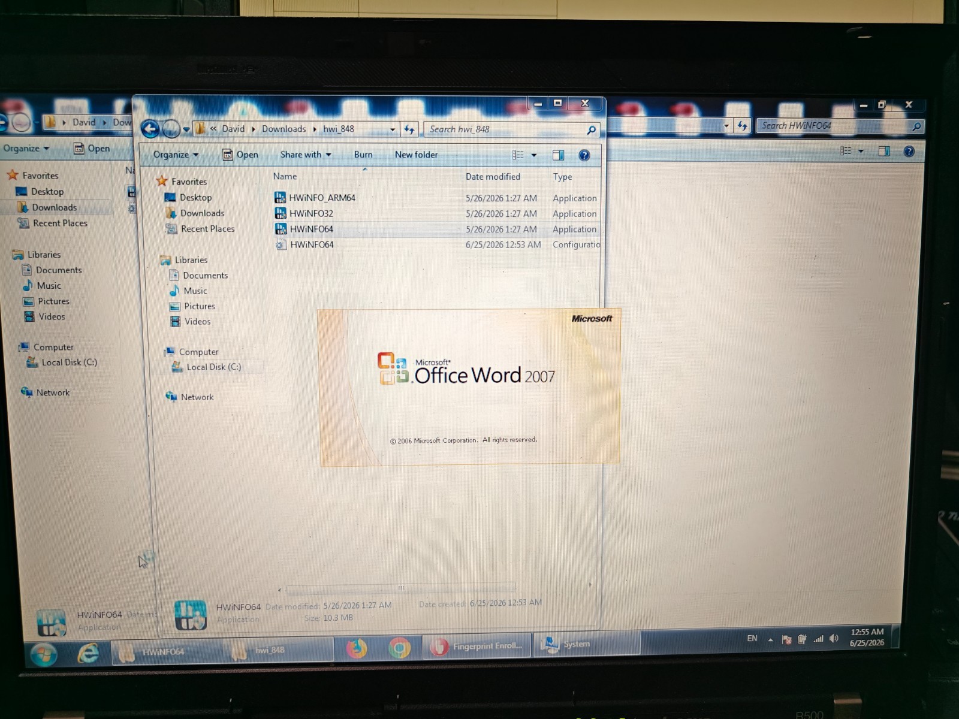Open Pictures library in hwi_848 navigation pane
This screenshot has height=719, width=959.
tap(200, 306)
